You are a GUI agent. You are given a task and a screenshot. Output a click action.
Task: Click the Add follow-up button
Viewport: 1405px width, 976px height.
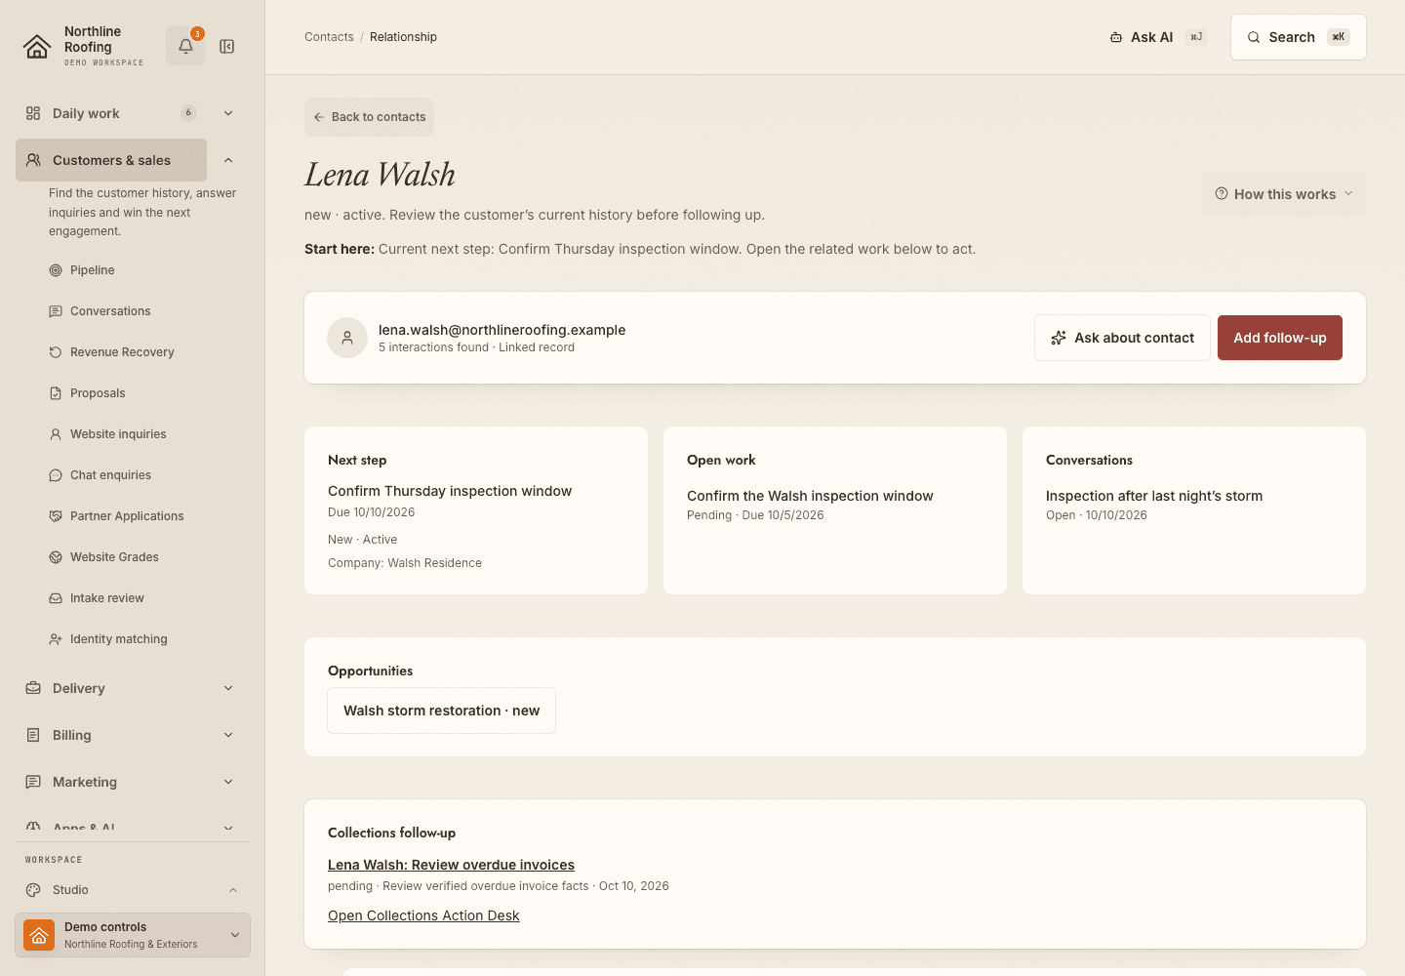click(x=1280, y=338)
